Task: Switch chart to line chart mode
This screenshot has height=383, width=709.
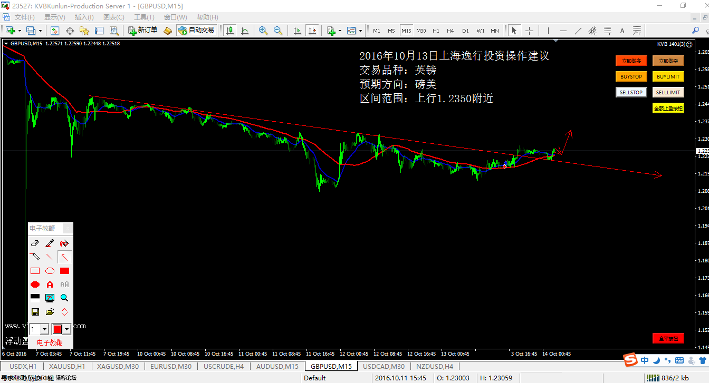Action: tap(245, 31)
